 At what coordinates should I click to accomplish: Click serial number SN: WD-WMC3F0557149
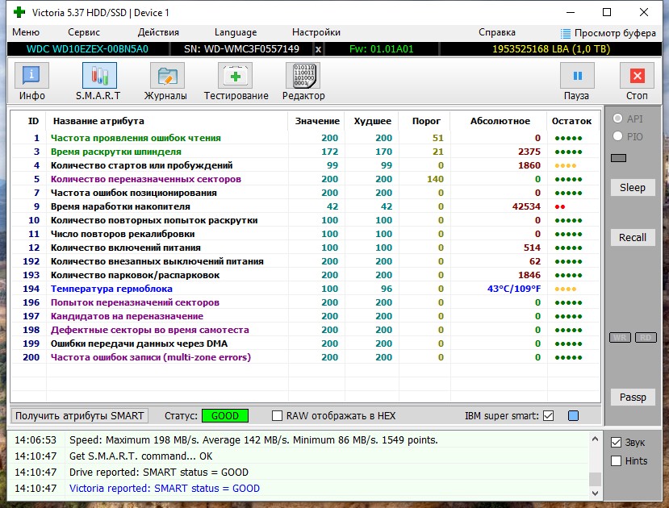coord(241,49)
